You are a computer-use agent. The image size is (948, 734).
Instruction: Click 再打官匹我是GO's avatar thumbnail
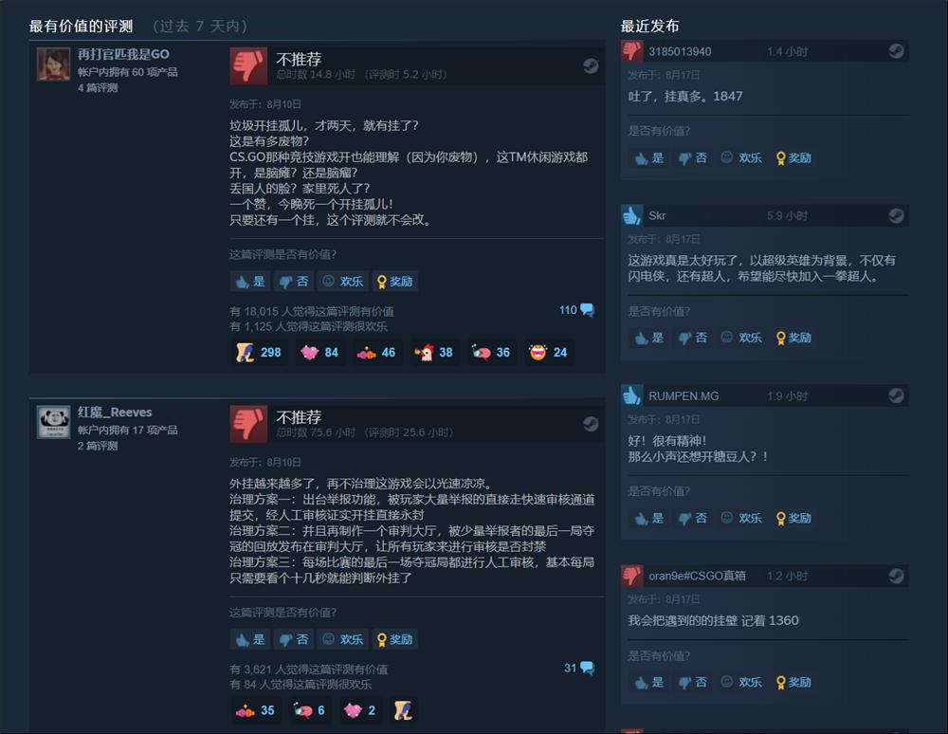pyautogui.click(x=54, y=64)
